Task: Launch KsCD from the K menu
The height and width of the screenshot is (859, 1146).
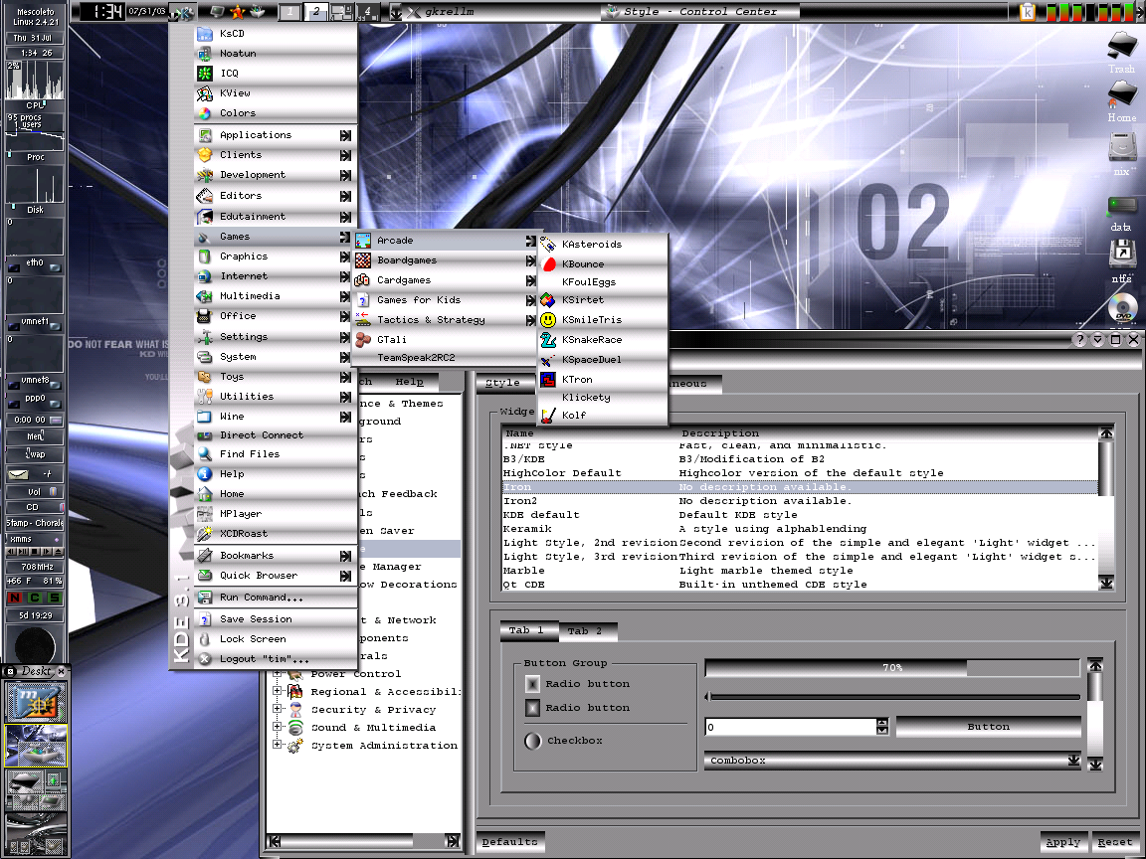Action: (276, 34)
